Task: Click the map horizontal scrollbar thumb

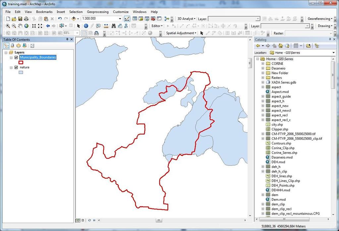Action: 159,220
